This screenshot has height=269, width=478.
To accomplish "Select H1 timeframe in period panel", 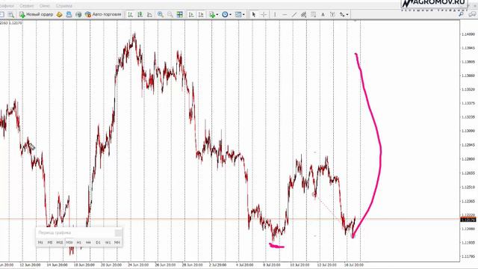I will click(x=79, y=242).
